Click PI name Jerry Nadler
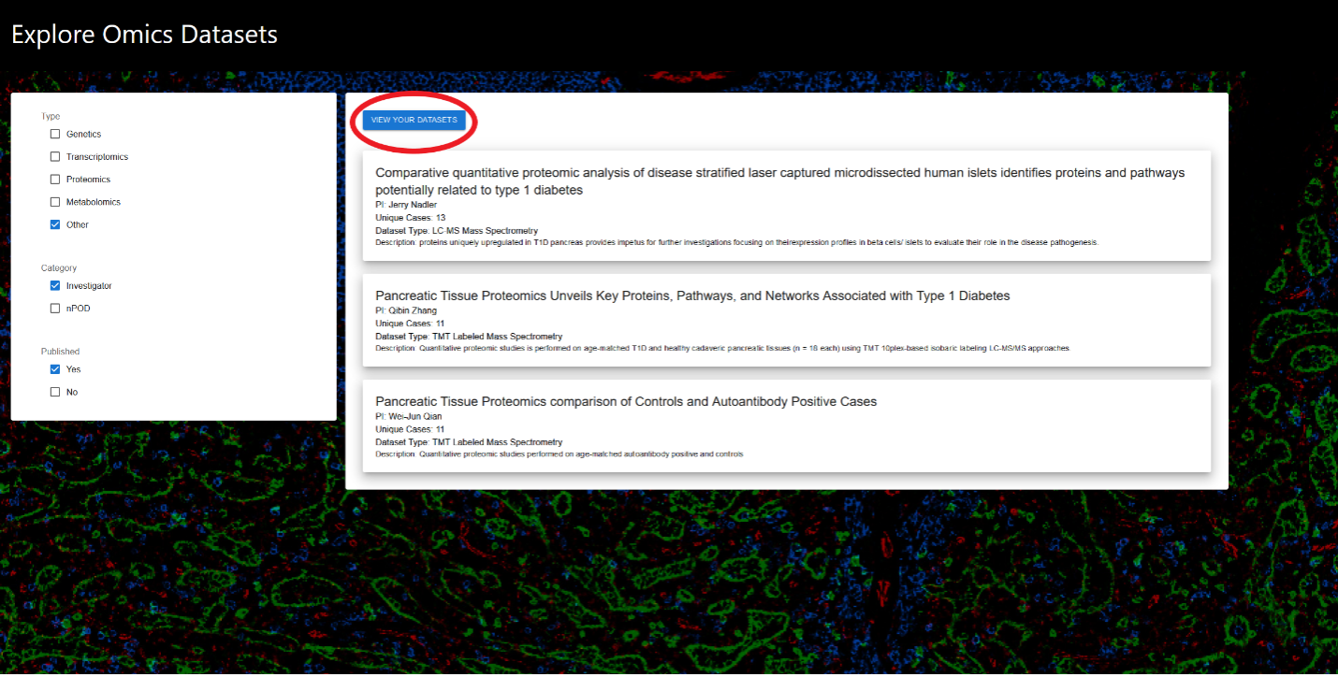This screenshot has width=1338, height=677. 412,205
